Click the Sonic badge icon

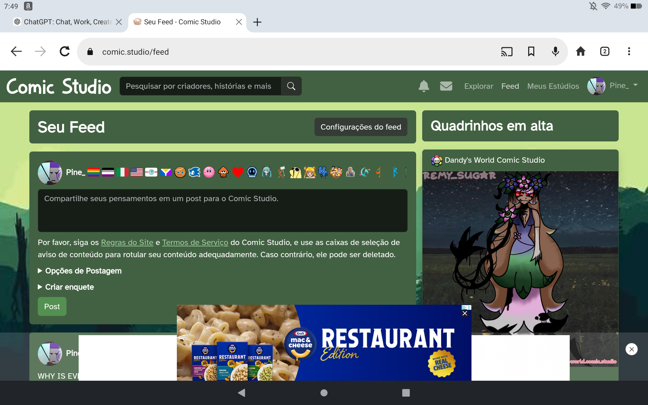pos(194,172)
